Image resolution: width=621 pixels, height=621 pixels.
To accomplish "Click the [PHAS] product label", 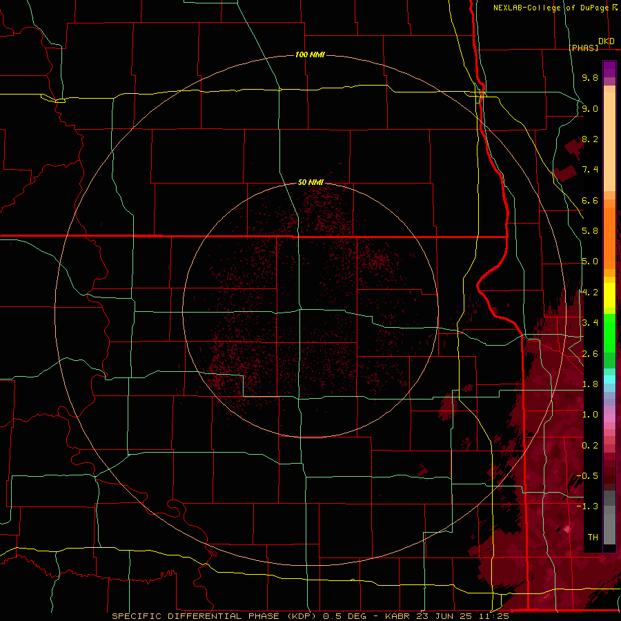I will click(x=583, y=48).
